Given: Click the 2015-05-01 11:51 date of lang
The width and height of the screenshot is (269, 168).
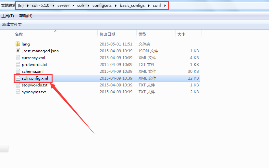Looking at the screenshot, I should [116, 44].
